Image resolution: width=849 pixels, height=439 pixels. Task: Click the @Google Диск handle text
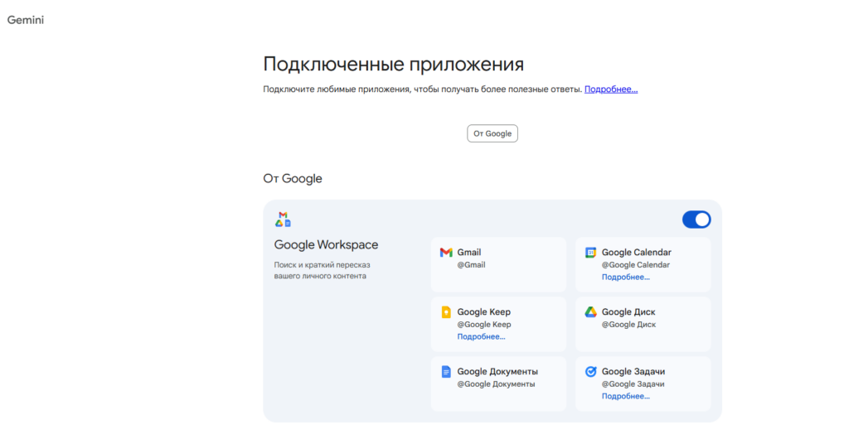pos(628,325)
